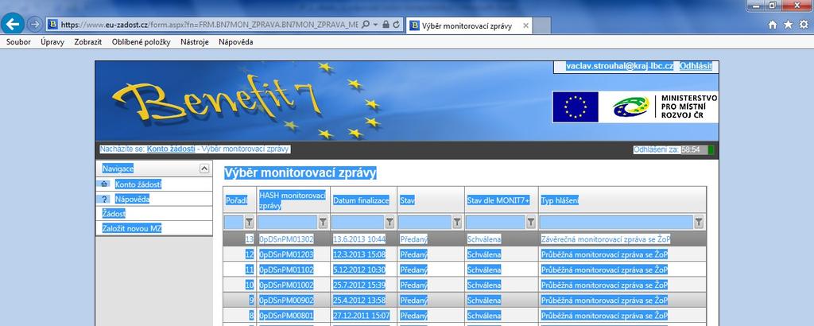This screenshot has height=326, width=814.
Task: Click the site favicon in the address bar
Action: 52,25
